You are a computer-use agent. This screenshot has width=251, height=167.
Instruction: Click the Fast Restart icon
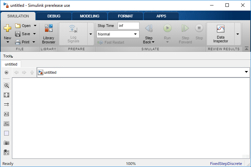pyautogui.click(x=100, y=42)
